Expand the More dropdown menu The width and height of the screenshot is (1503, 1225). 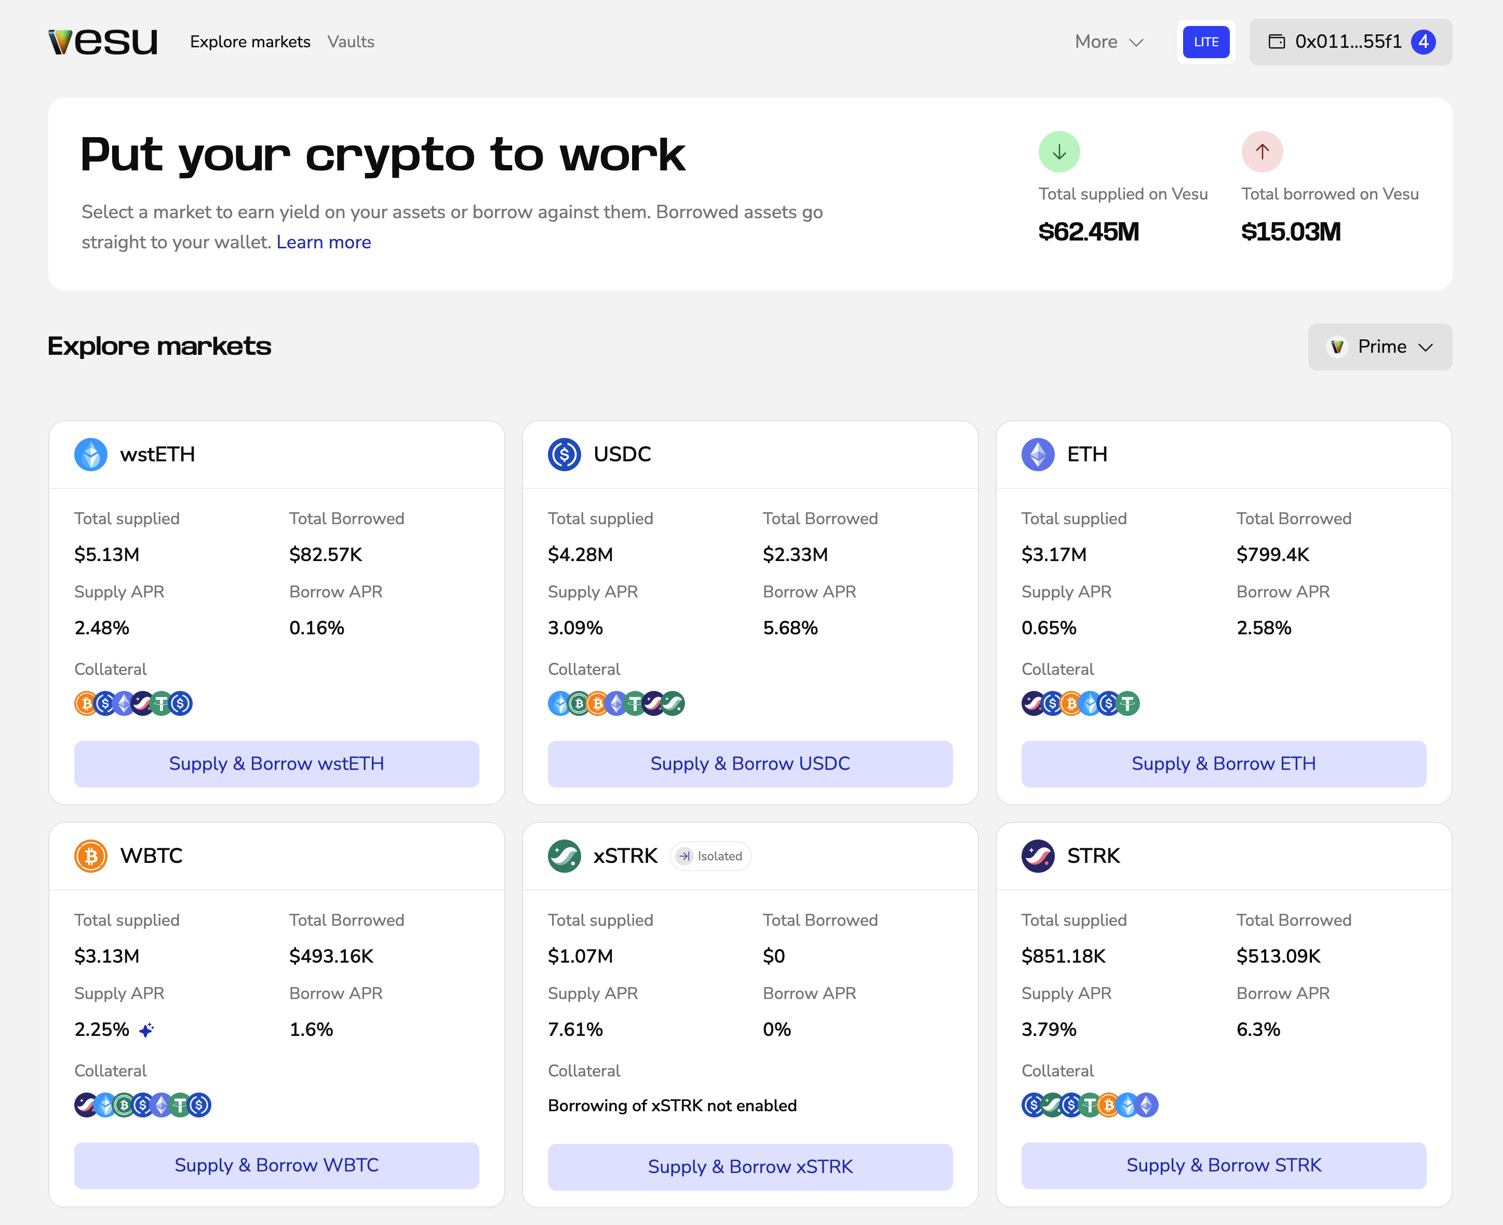click(1109, 42)
